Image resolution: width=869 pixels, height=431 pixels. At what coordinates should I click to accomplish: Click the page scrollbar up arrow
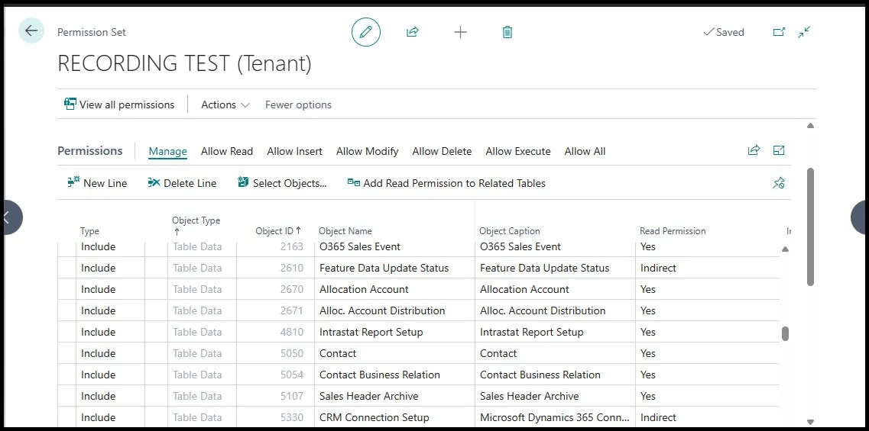point(810,126)
